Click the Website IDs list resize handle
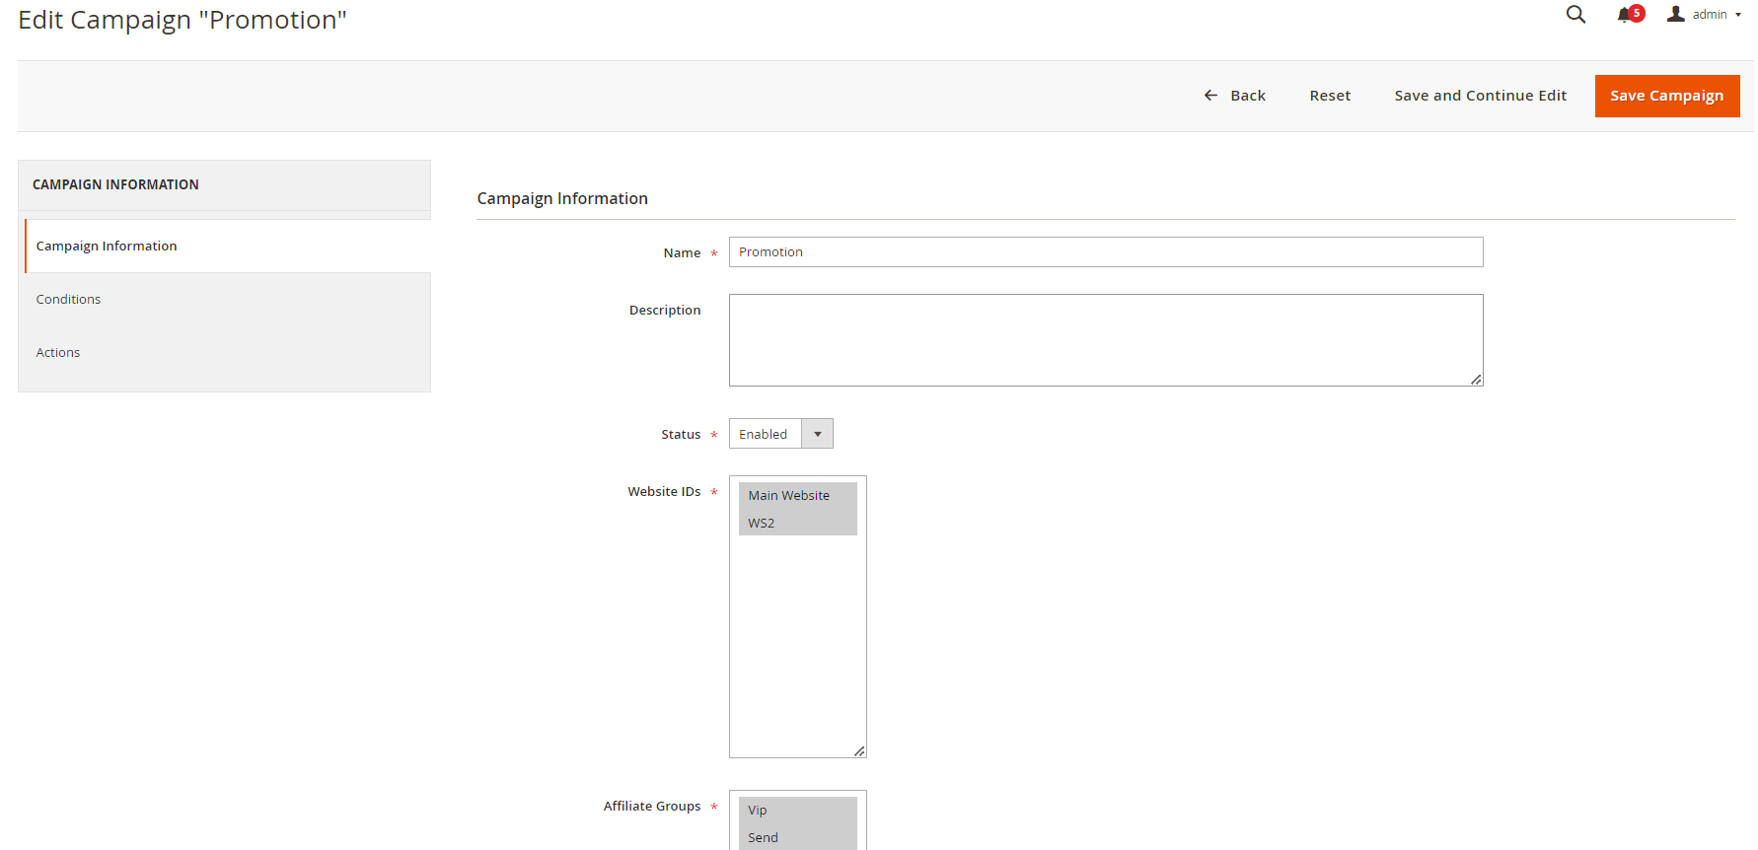The height and width of the screenshot is (850, 1758). (859, 751)
